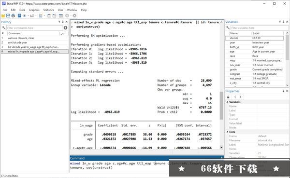Viewport: 290px width, 178px height.
Task: Collapse the Variables section in Properties
Action: pyautogui.click(x=228, y=102)
